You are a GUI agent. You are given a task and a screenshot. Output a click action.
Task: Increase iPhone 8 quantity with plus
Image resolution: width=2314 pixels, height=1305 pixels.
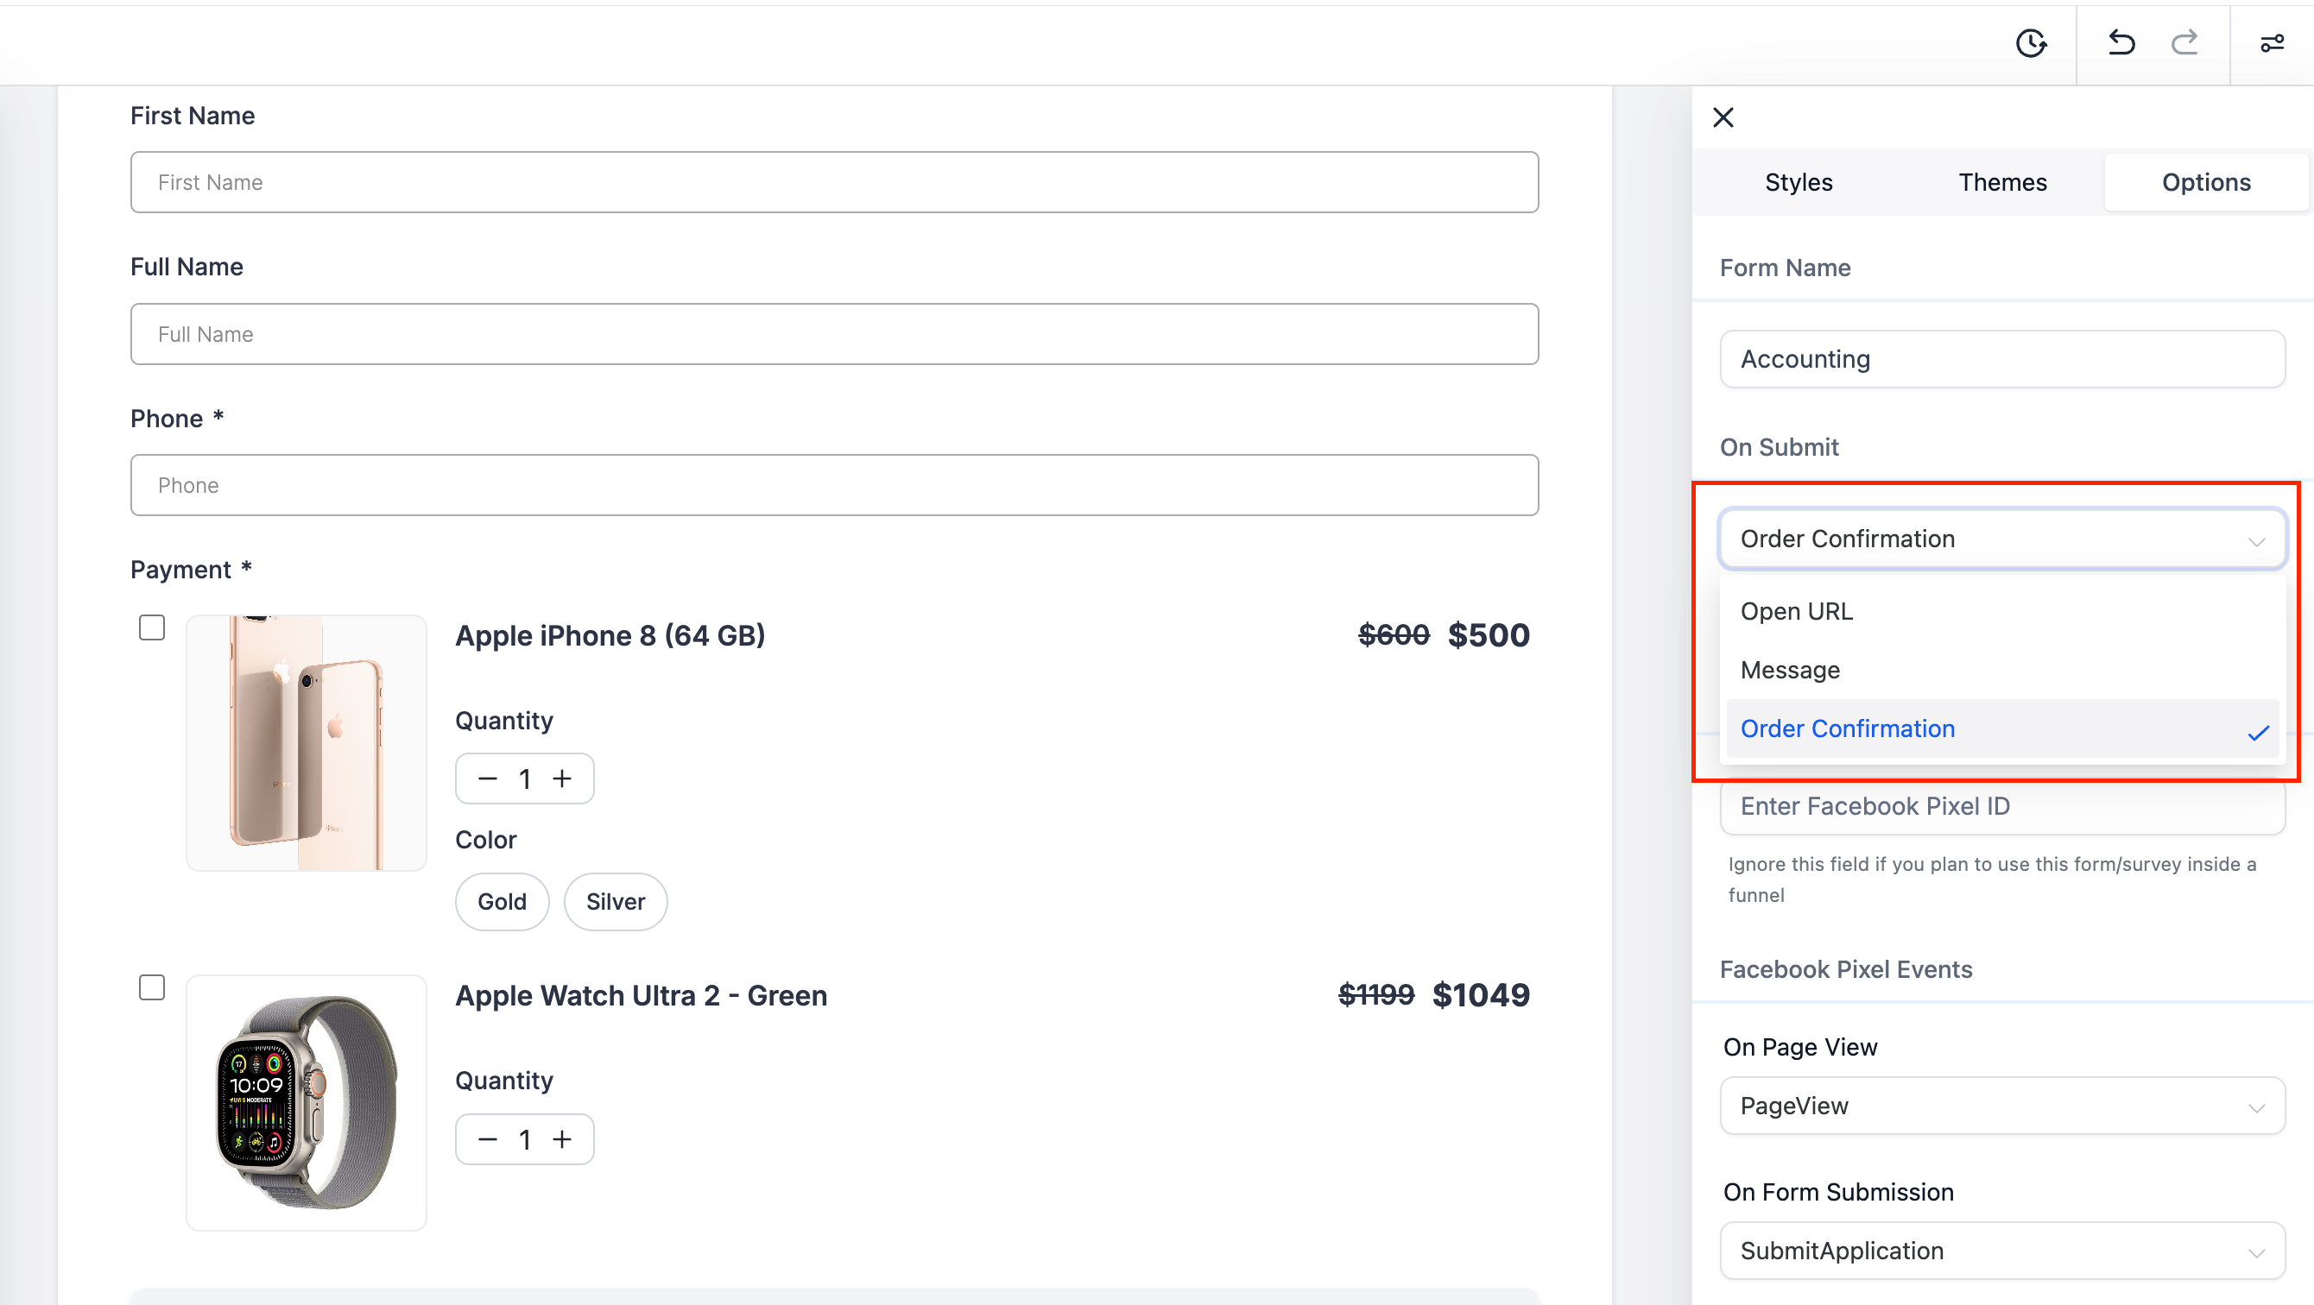(562, 779)
